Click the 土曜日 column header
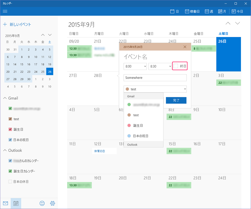251x209 pixels. pos(223,34)
